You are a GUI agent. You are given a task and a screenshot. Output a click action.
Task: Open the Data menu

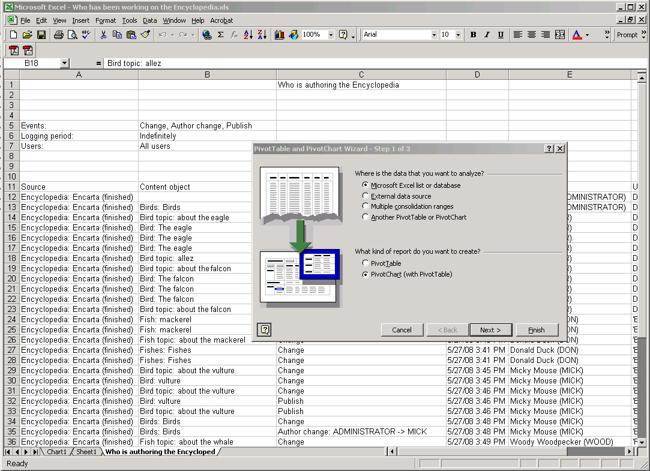(x=149, y=20)
